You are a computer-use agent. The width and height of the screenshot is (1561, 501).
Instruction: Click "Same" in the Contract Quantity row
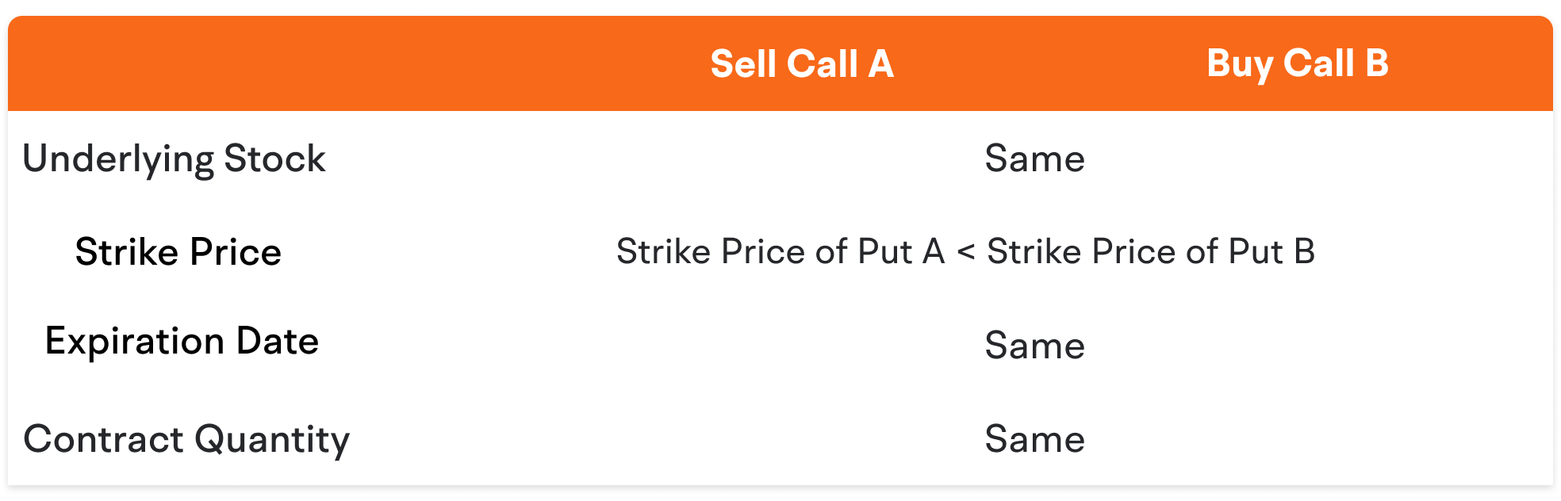1034,439
